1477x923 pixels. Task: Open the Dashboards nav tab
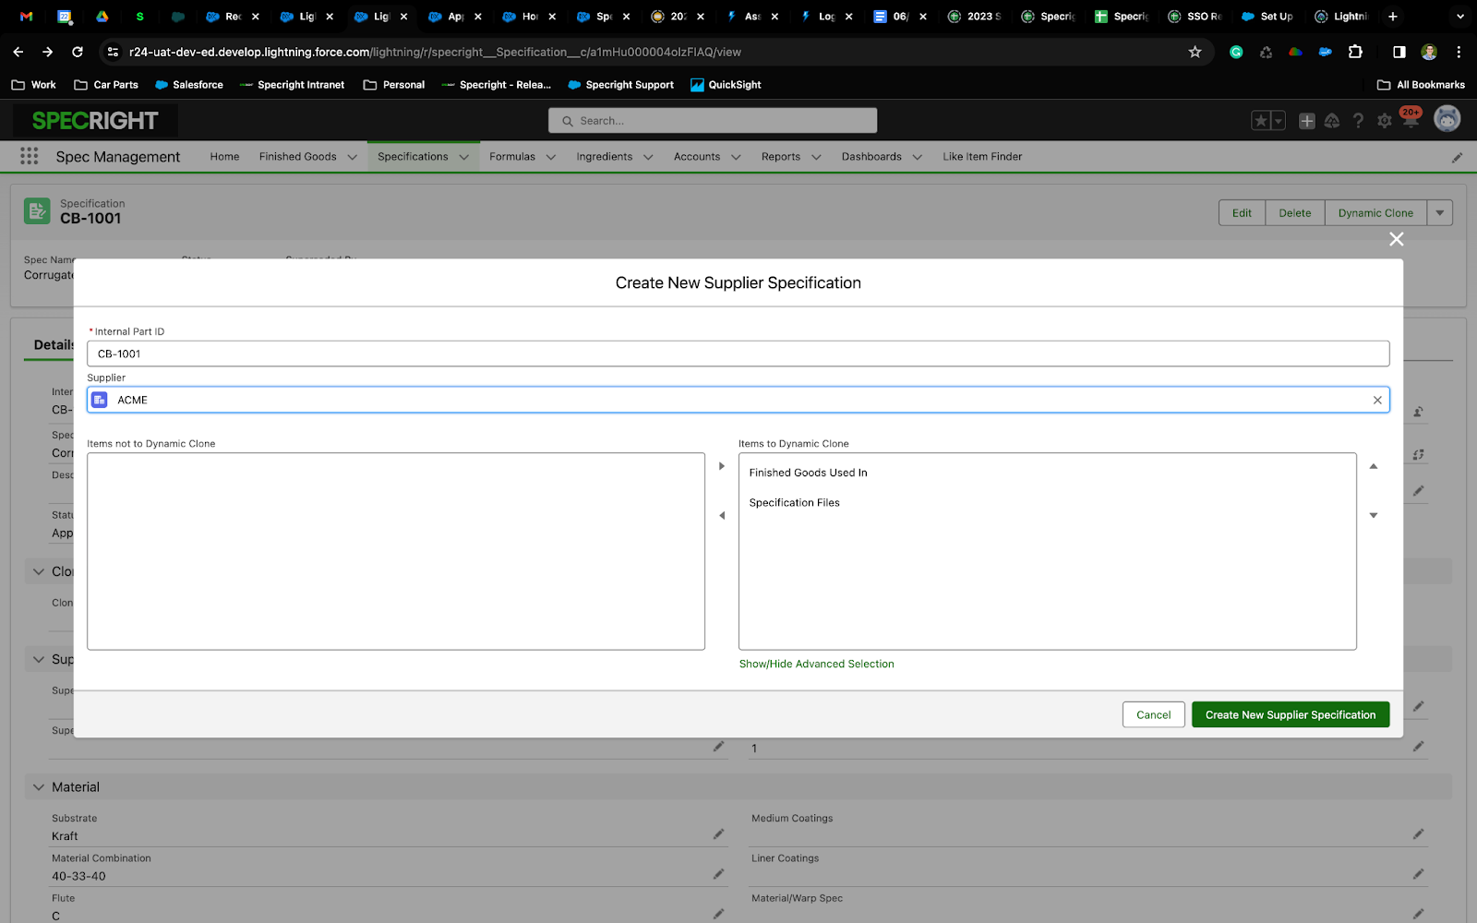pos(871,157)
